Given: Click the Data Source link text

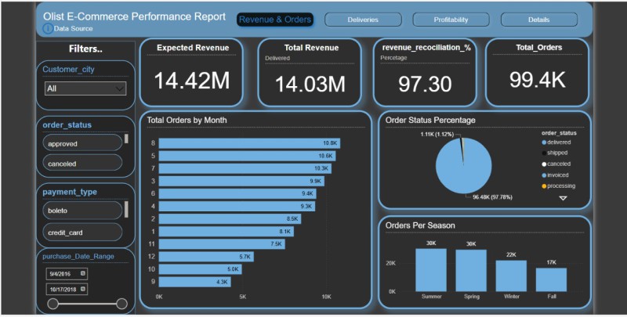Looking at the screenshot, I should tap(73, 29).
